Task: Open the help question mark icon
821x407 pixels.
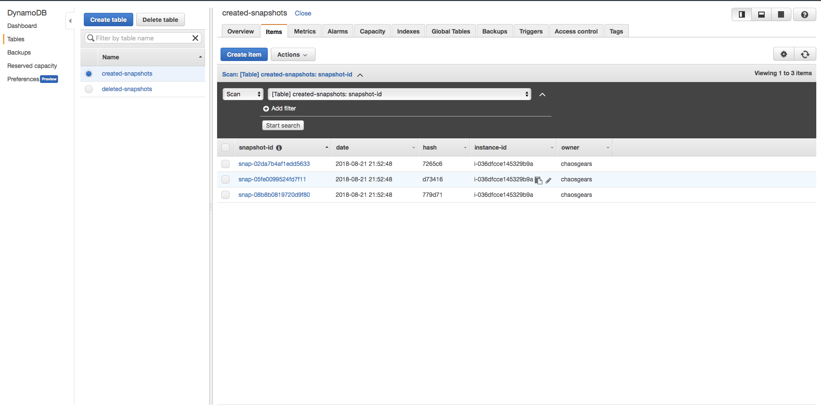Action: tap(804, 15)
